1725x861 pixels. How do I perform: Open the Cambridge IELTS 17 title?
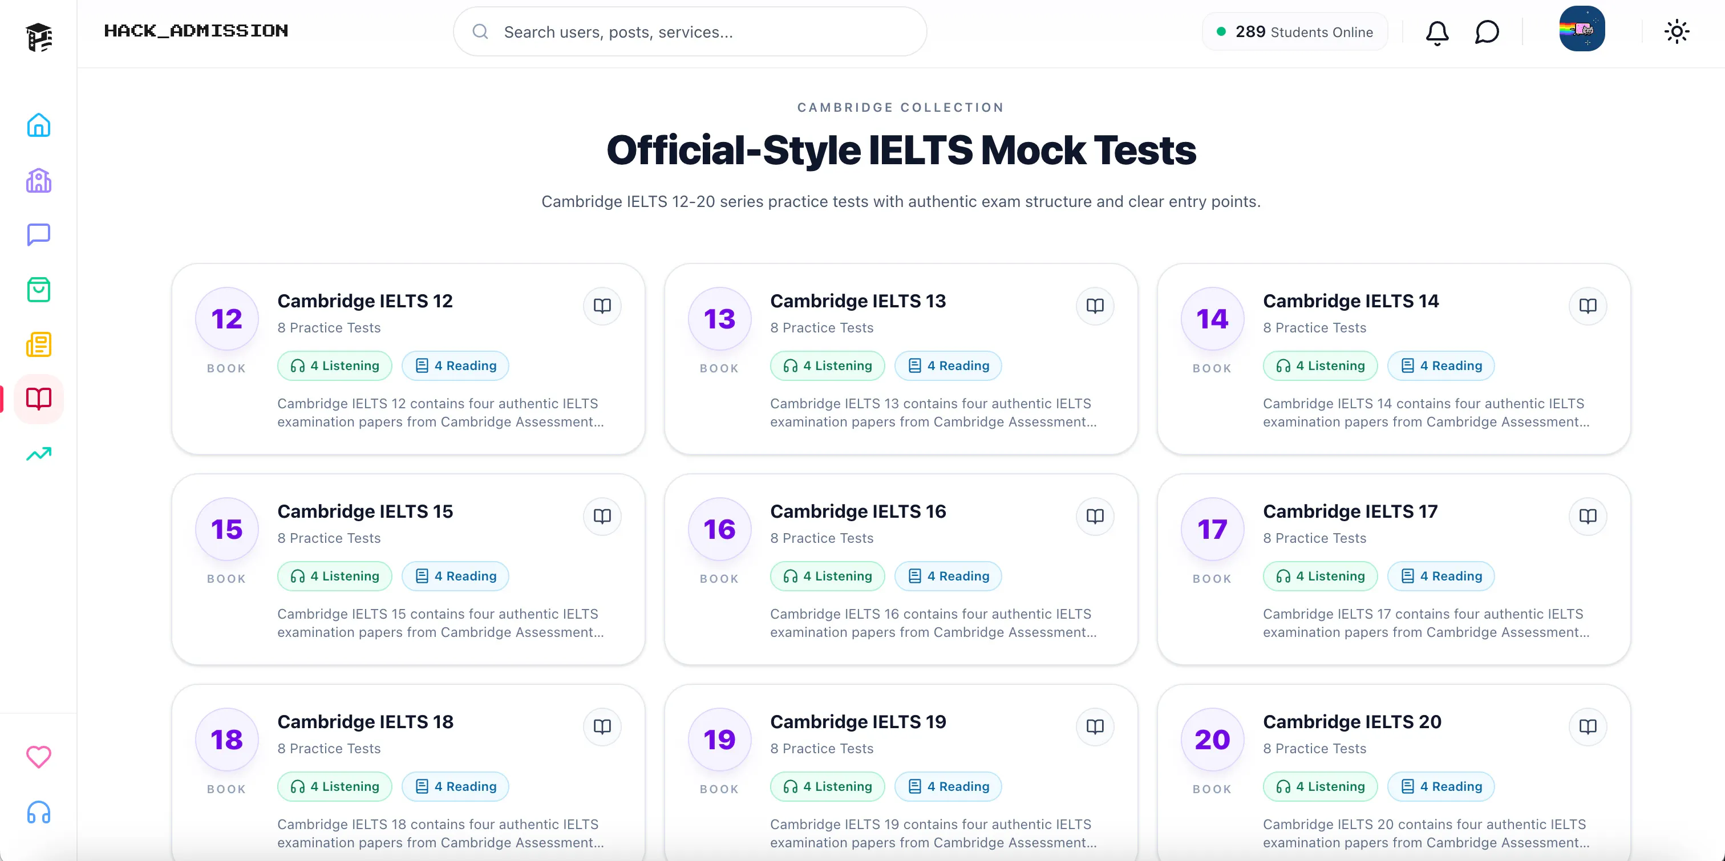tap(1350, 511)
